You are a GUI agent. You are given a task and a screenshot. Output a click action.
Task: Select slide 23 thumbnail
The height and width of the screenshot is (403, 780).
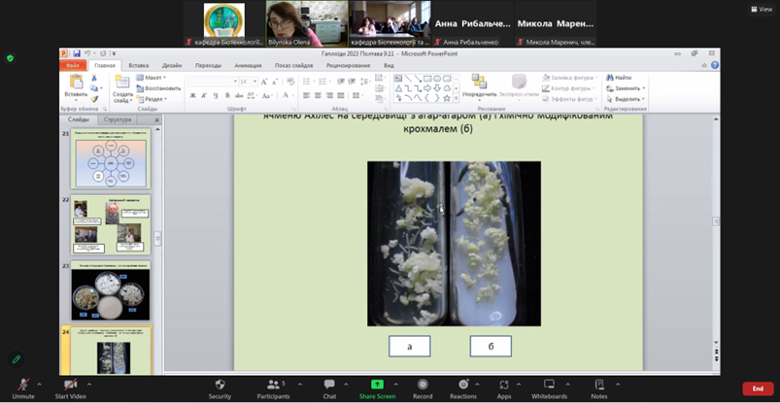tap(111, 291)
